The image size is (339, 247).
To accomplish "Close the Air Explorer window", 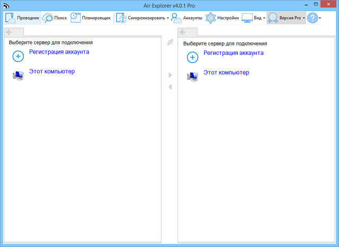I will pos(328,4).
